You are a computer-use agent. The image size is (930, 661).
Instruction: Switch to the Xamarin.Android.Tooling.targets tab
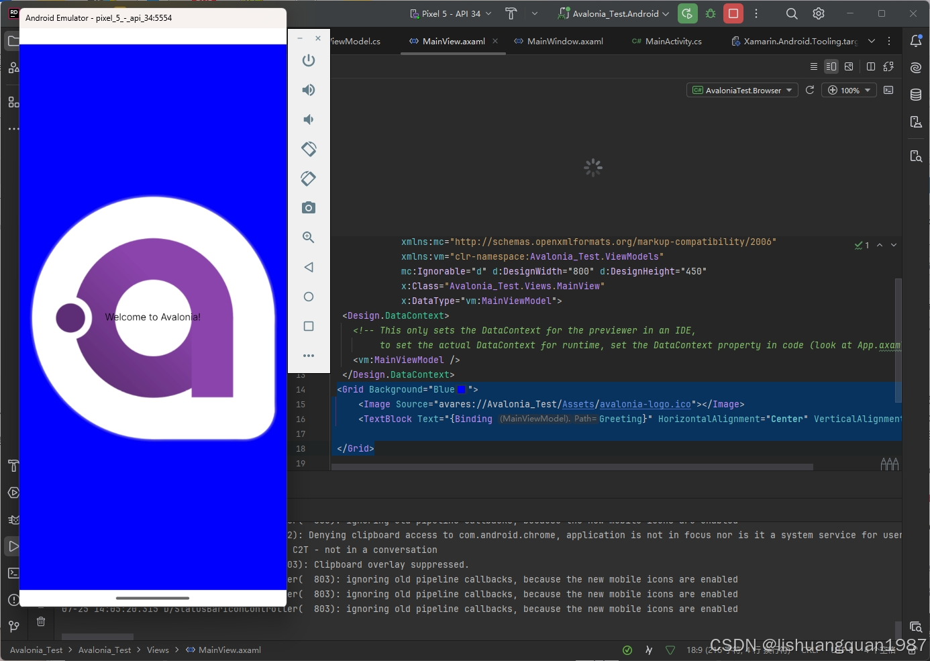pos(794,41)
